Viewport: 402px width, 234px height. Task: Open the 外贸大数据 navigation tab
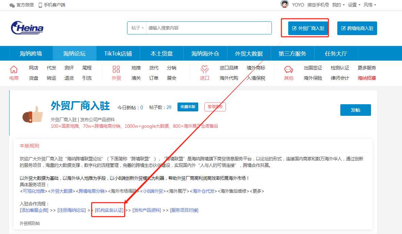[249, 53]
